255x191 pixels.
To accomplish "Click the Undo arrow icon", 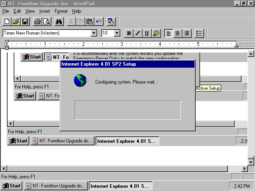I will [99, 21].
